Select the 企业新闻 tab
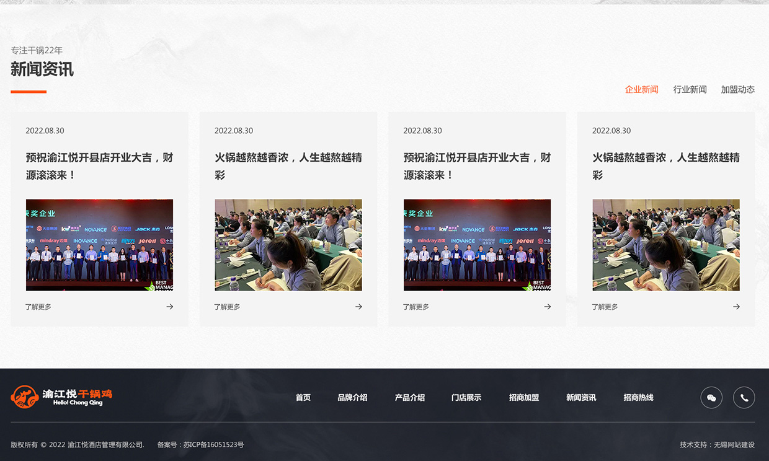Screen dimensions: 769x461 point(641,89)
